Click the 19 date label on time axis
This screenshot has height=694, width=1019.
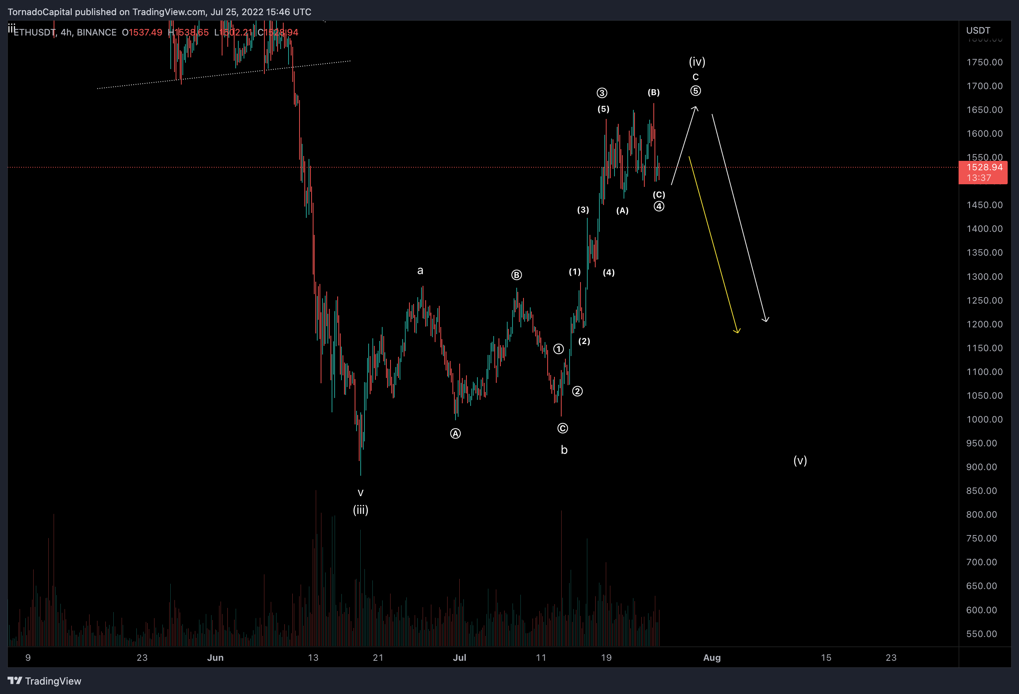click(x=606, y=658)
